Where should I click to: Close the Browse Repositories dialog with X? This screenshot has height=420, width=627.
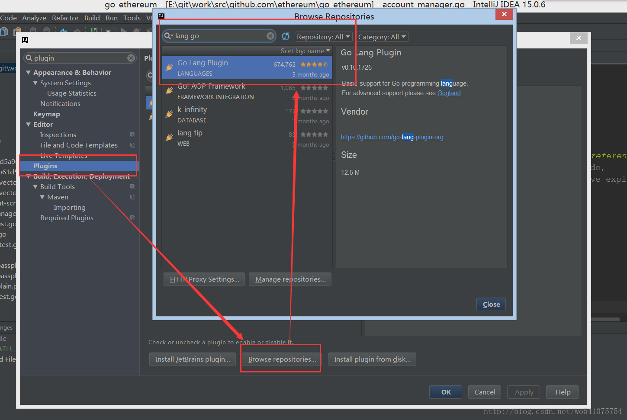(504, 14)
